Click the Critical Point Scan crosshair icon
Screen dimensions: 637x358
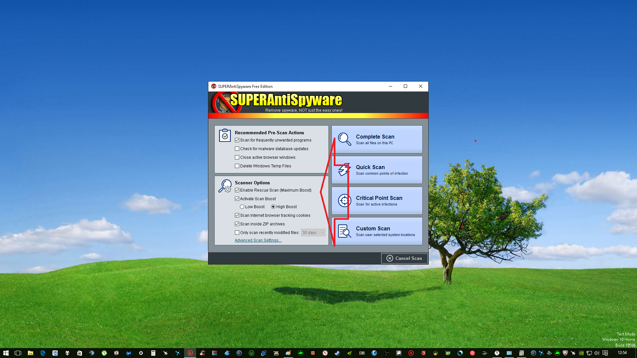point(344,201)
